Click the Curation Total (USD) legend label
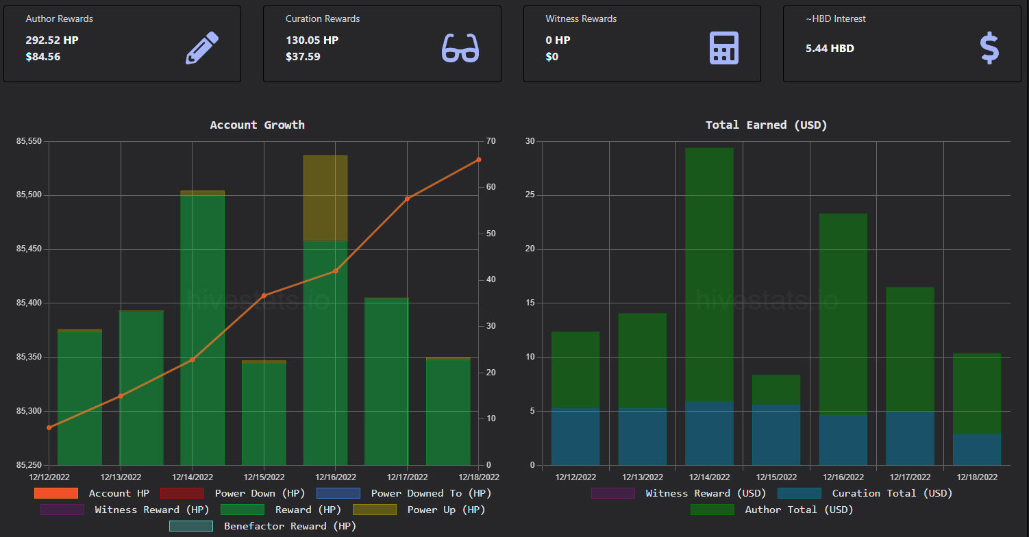This screenshot has height=537, width=1029. [892, 493]
